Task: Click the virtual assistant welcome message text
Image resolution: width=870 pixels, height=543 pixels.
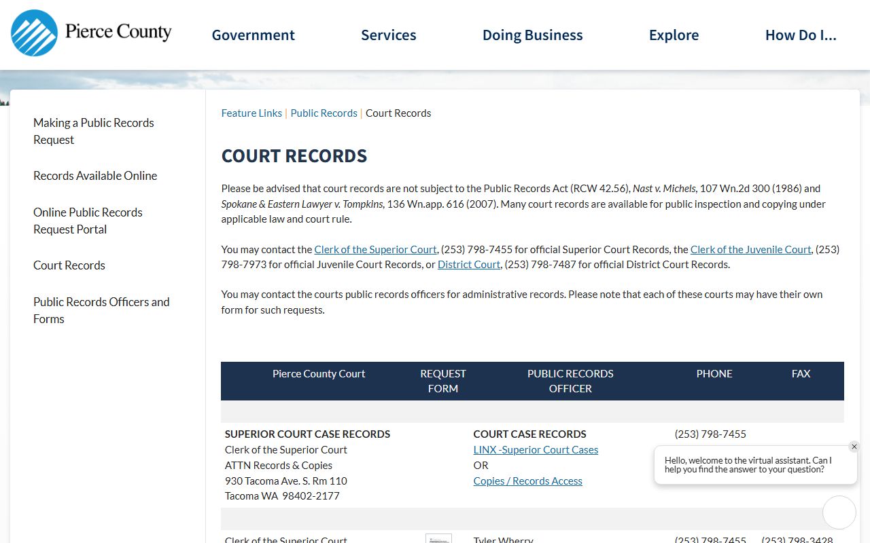Action: pos(748,465)
